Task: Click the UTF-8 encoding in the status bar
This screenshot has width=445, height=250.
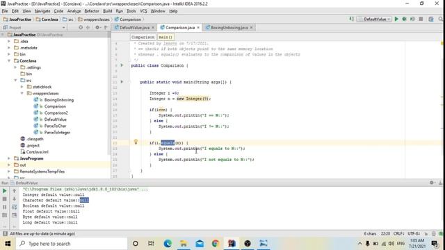Action: (414, 233)
